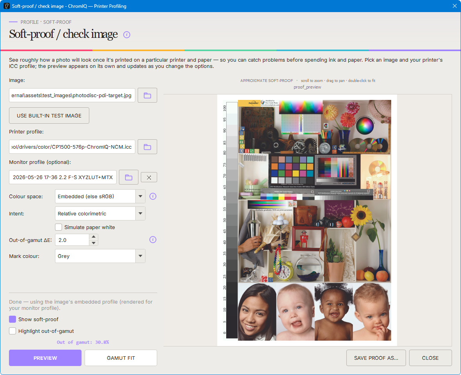Open the Out-of-gamut ΔE info icon
Screen dimensions: 461x375
point(153,240)
